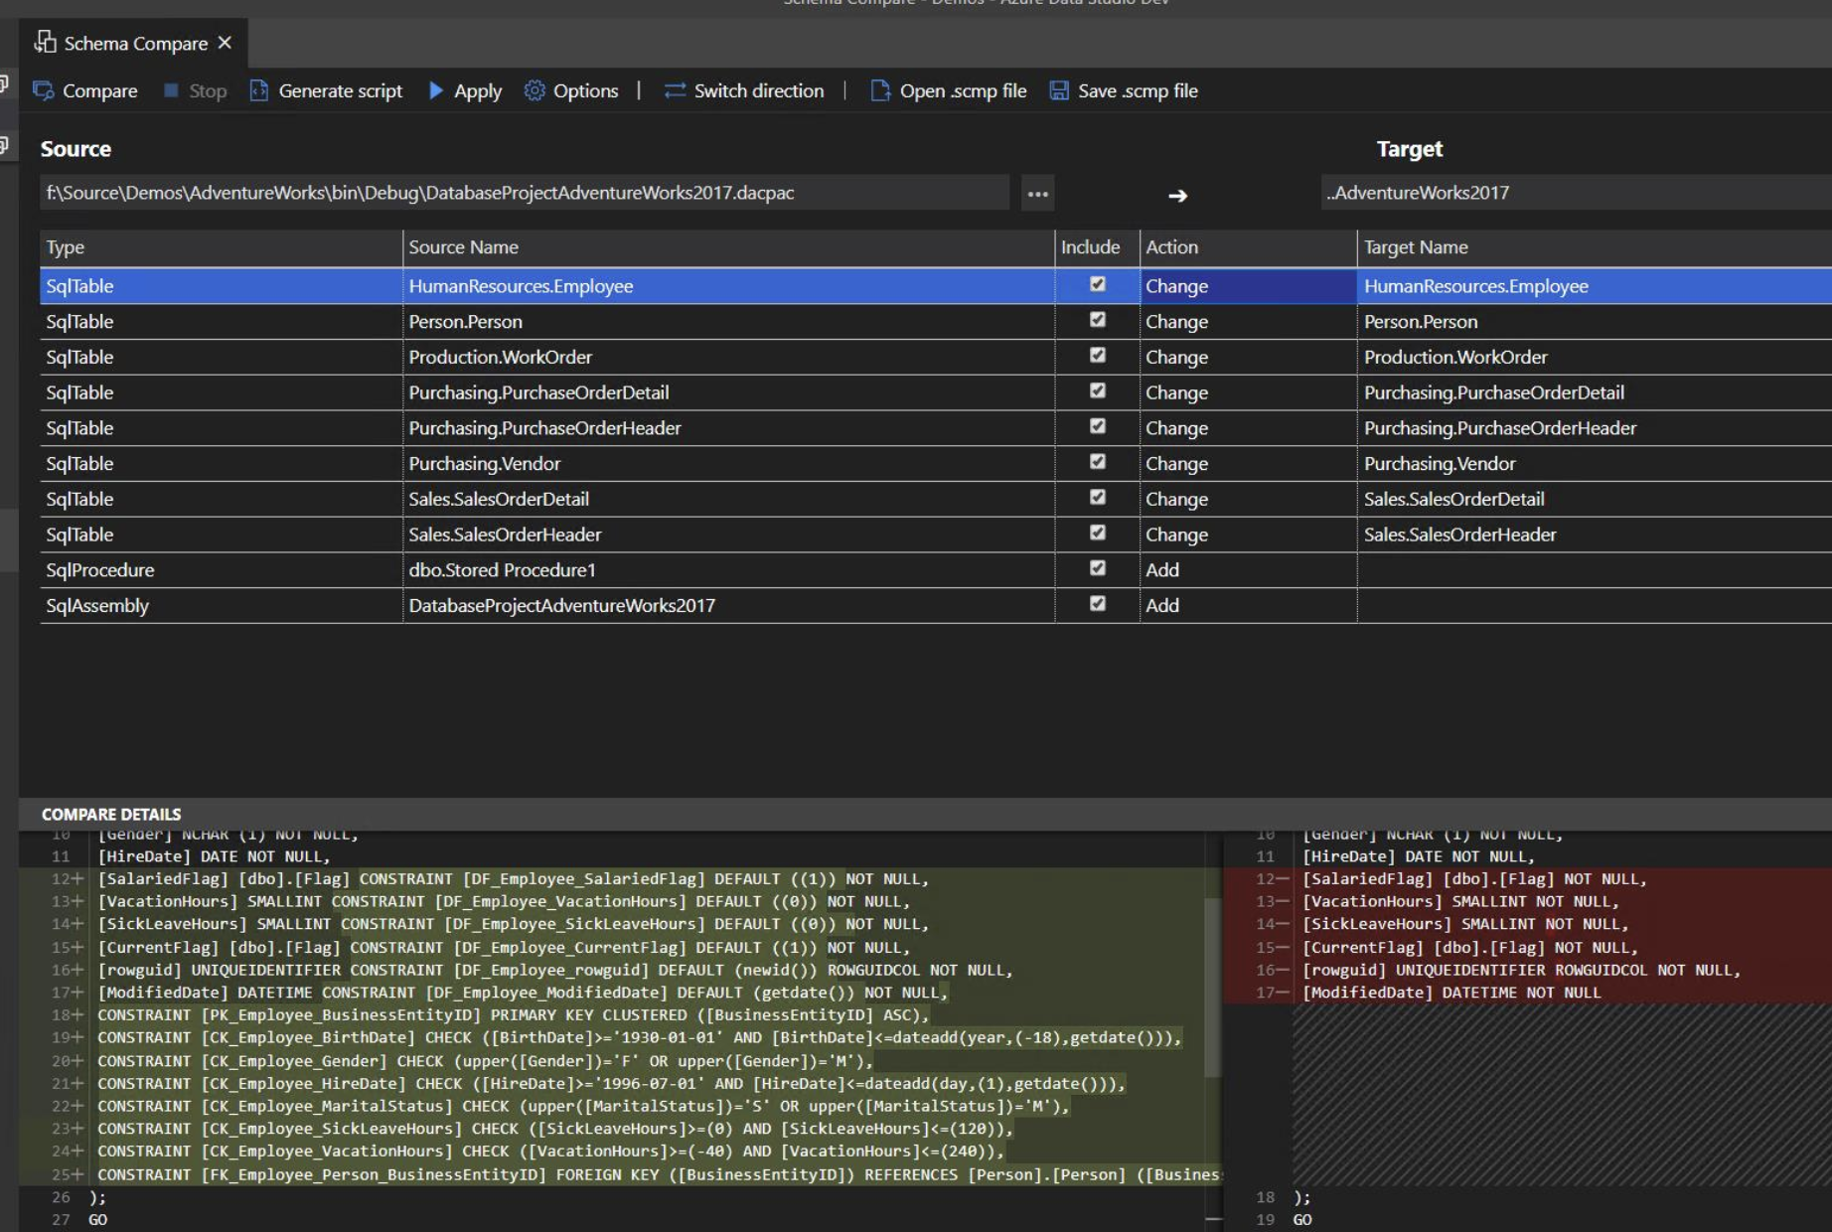Browse for a source using the ellipsis button

[x=1037, y=195]
